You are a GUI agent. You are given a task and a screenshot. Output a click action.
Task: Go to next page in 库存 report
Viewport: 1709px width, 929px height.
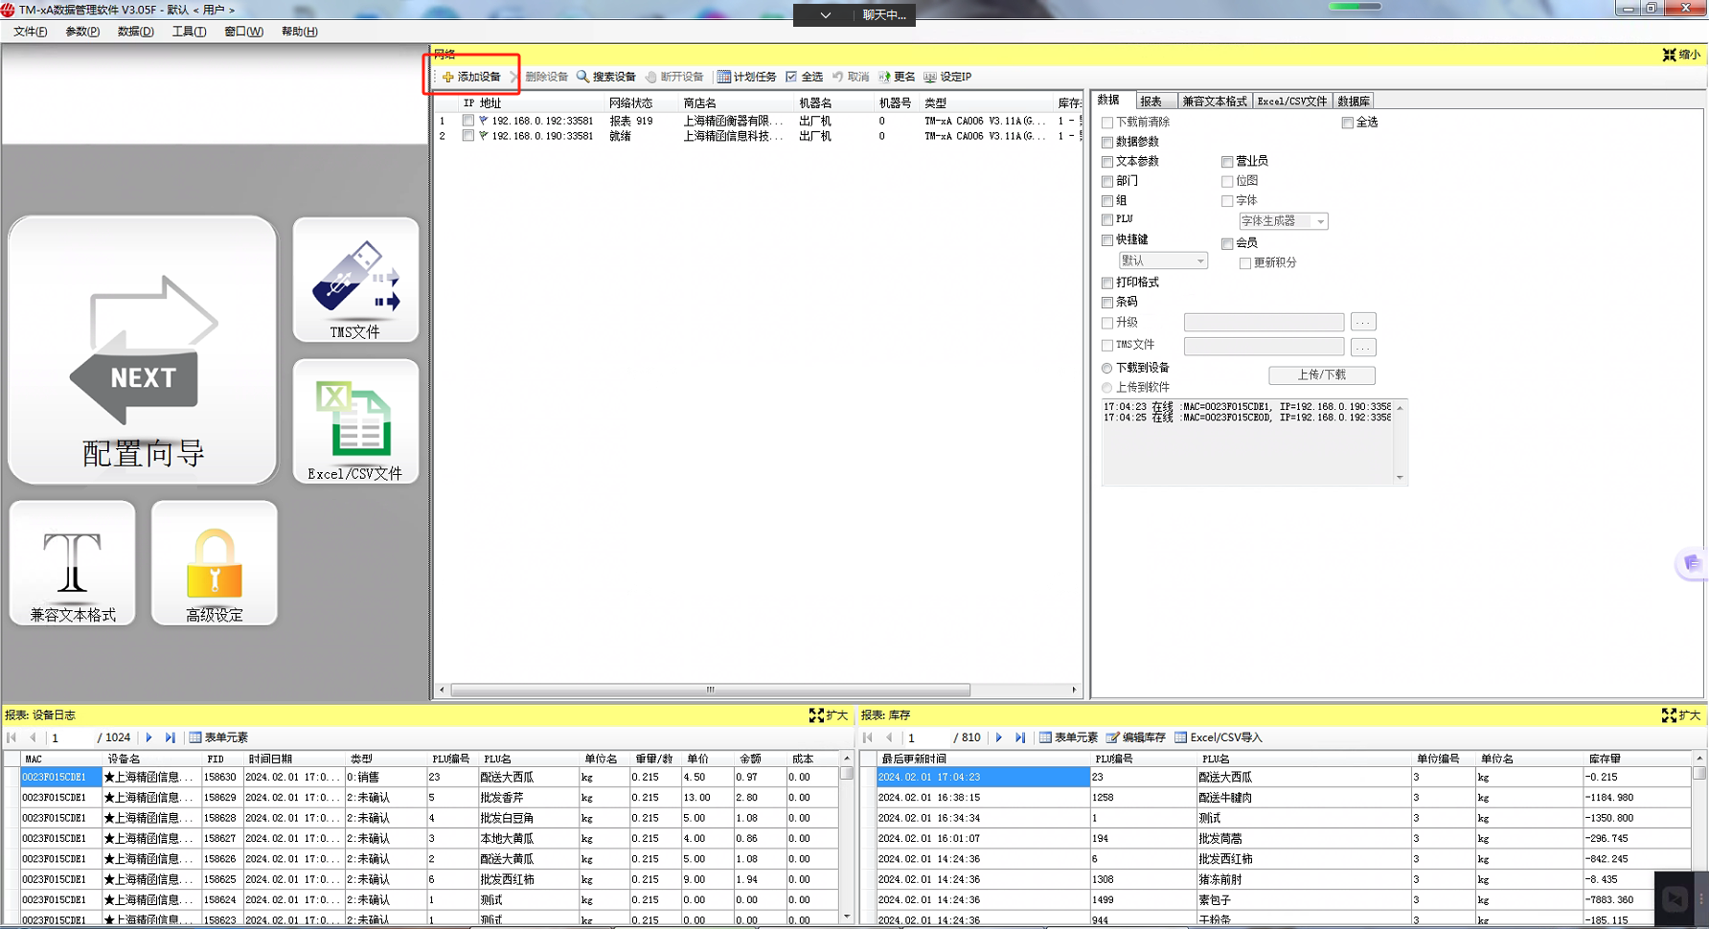click(998, 737)
